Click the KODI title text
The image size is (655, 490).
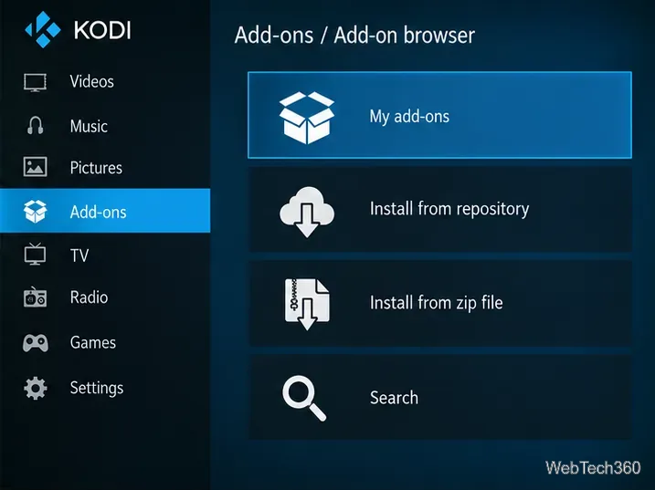click(102, 30)
